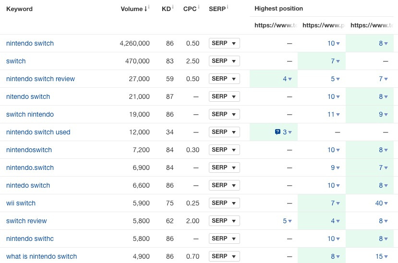Click position 10 in nintendo swithc row

[333, 239]
